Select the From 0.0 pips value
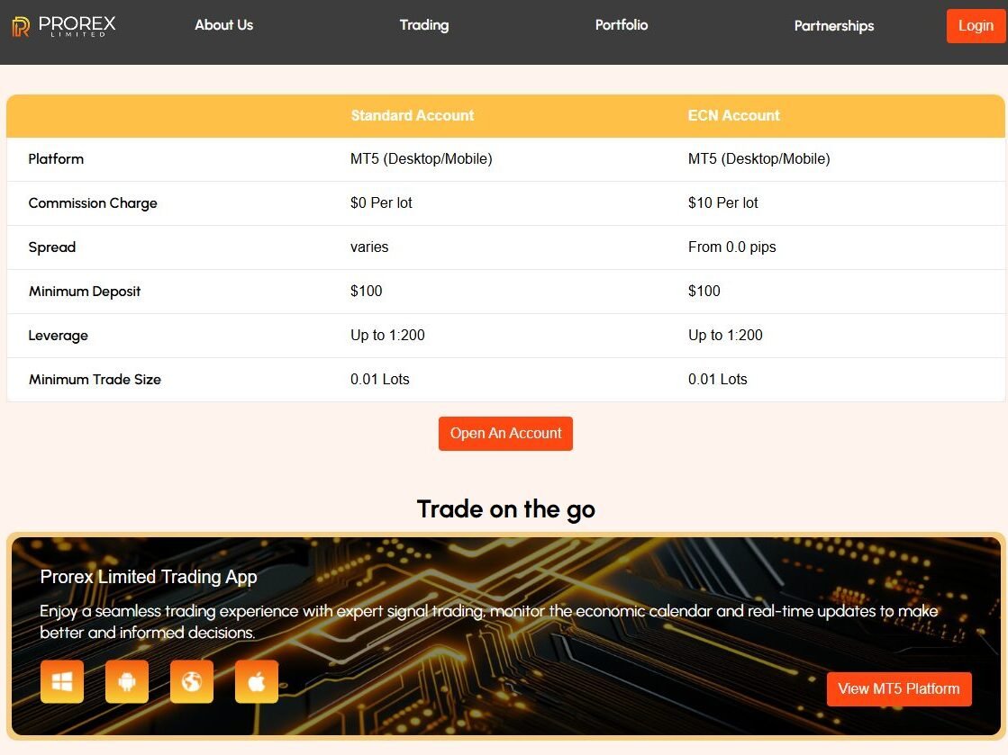 pyautogui.click(x=731, y=247)
